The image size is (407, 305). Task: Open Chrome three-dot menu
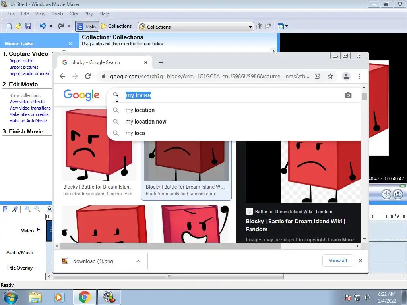(x=359, y=76)
